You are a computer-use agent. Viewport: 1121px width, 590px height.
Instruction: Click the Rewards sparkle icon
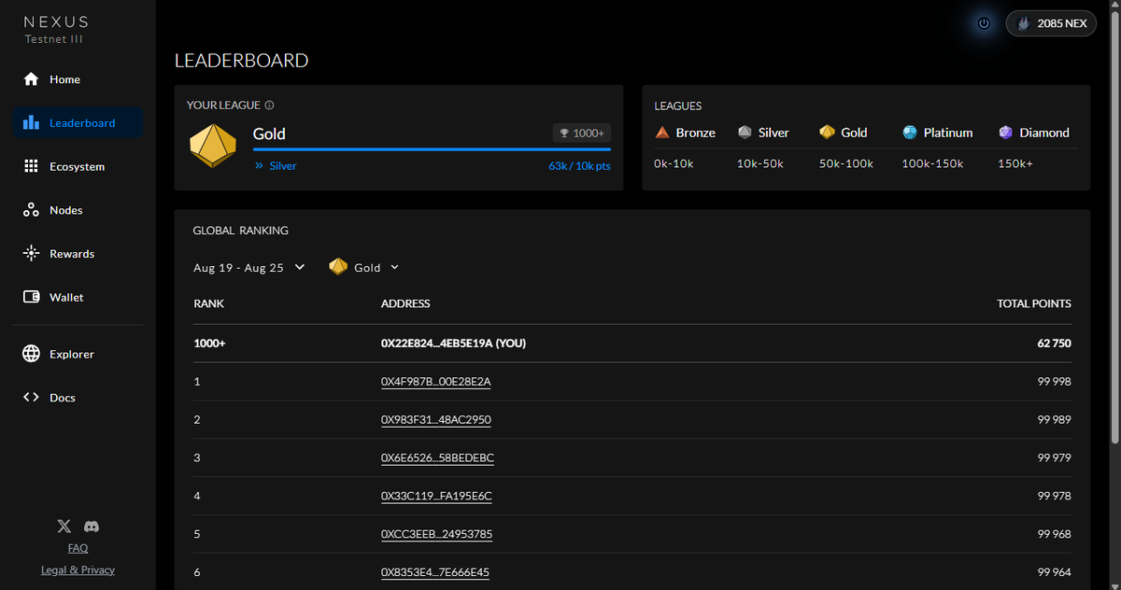pyautogui.click(x=31, y=254)
